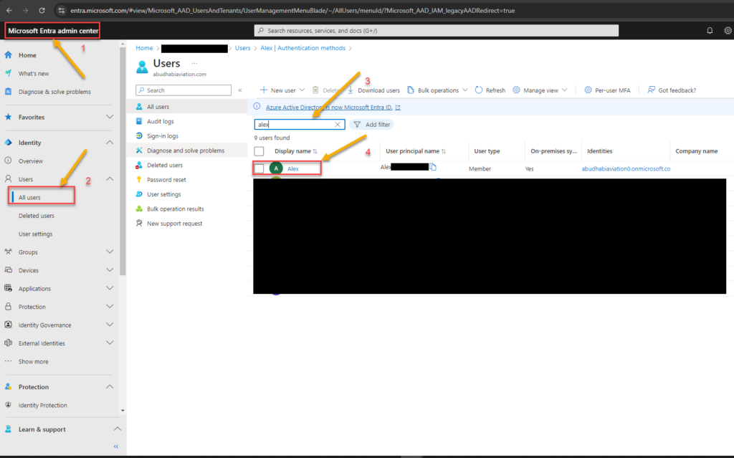Collapse the Learn & support section
The image size is (734, 458).
coord(118,429)
